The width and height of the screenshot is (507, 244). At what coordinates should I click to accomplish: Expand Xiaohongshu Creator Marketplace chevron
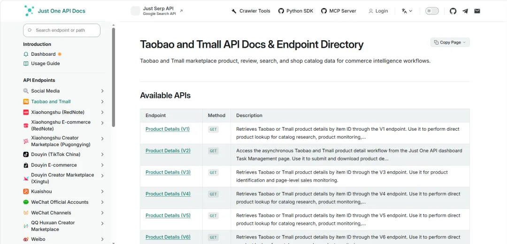pyautogui.click(x=102, y=139)
